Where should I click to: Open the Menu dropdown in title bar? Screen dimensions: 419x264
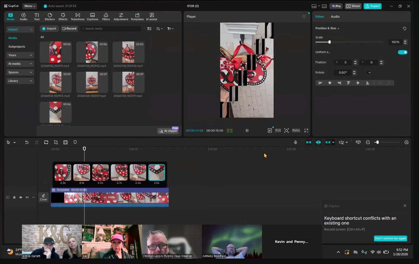pyautogui.click(x=30, y=6)
